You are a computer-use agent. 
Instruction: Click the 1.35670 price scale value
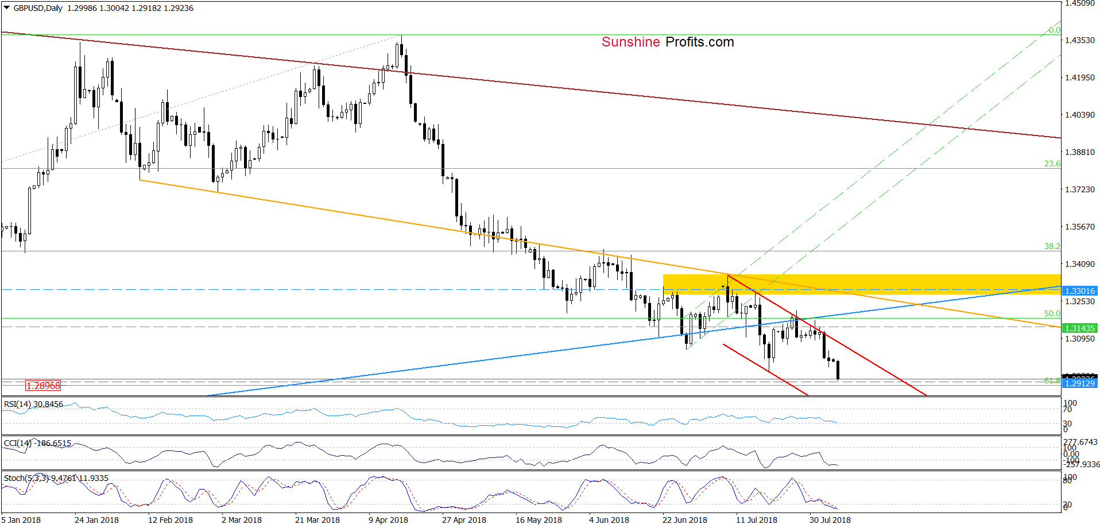[x=1080, y=227]
